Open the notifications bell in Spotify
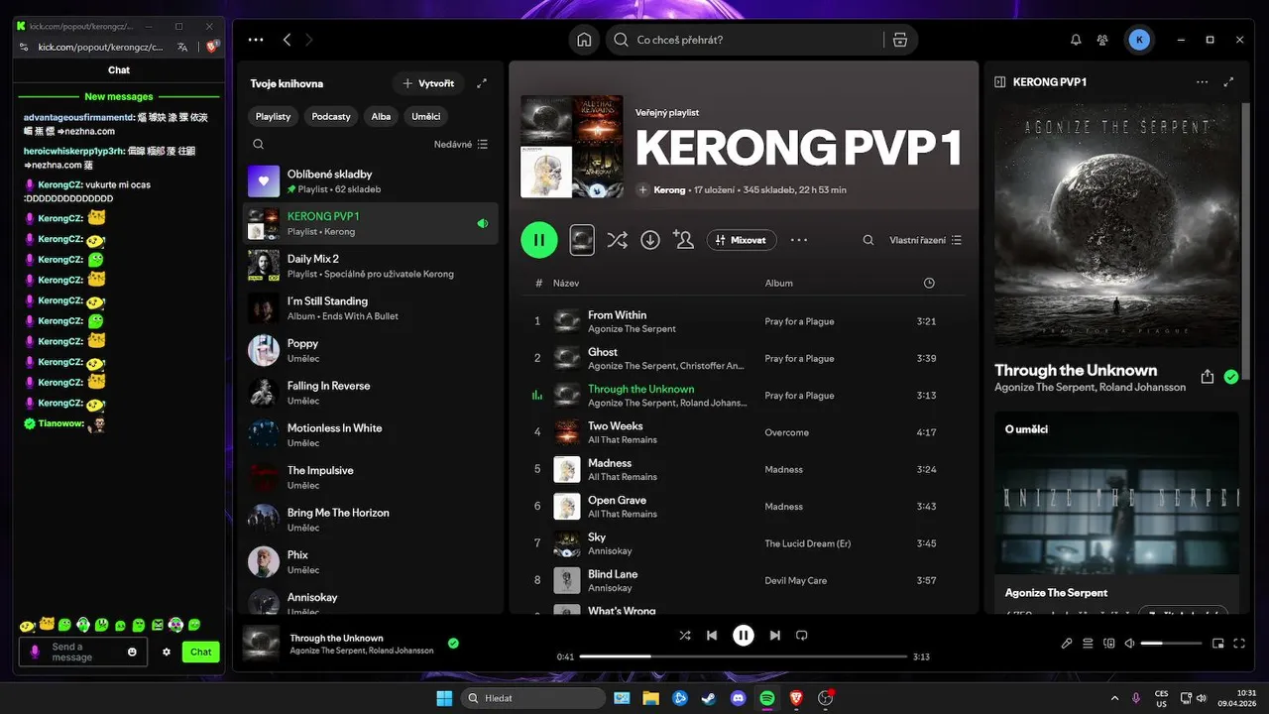 (1076, 40)
